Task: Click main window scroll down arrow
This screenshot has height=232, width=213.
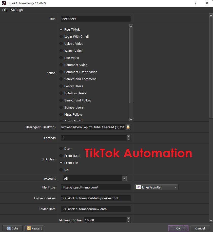Action: (211, 221)
